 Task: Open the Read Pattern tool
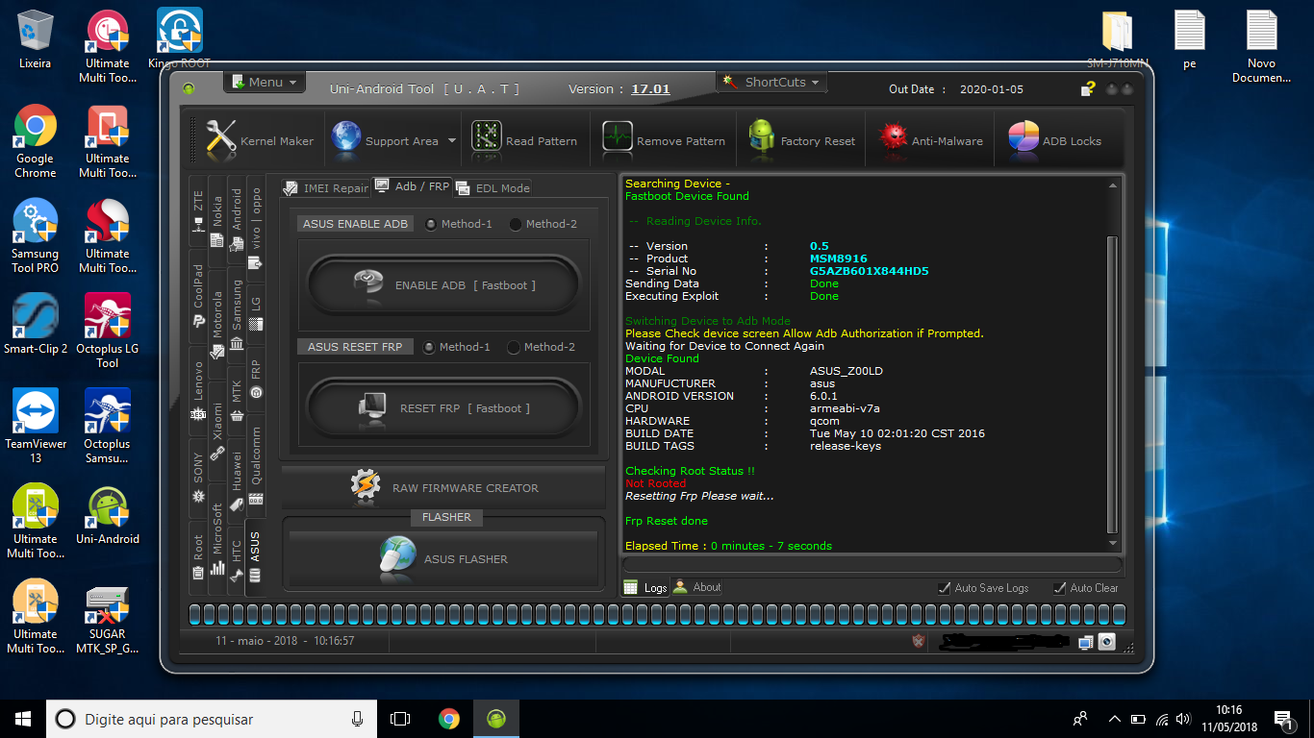coord(524,140)
